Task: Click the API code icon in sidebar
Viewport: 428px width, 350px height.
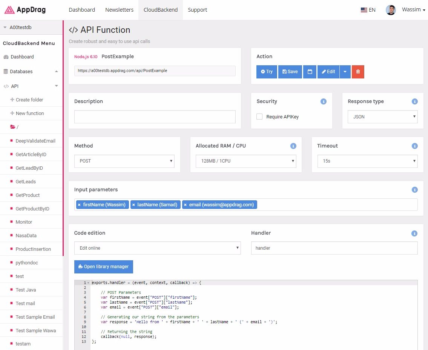Action: tap(6, 86)
